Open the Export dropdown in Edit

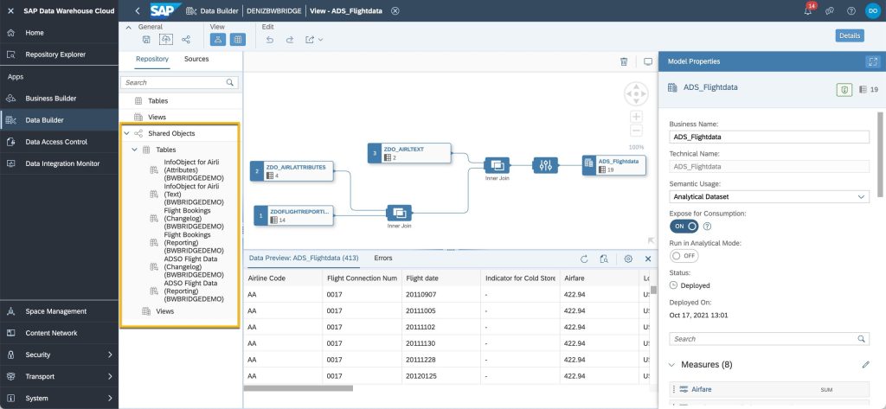(314, 40)
